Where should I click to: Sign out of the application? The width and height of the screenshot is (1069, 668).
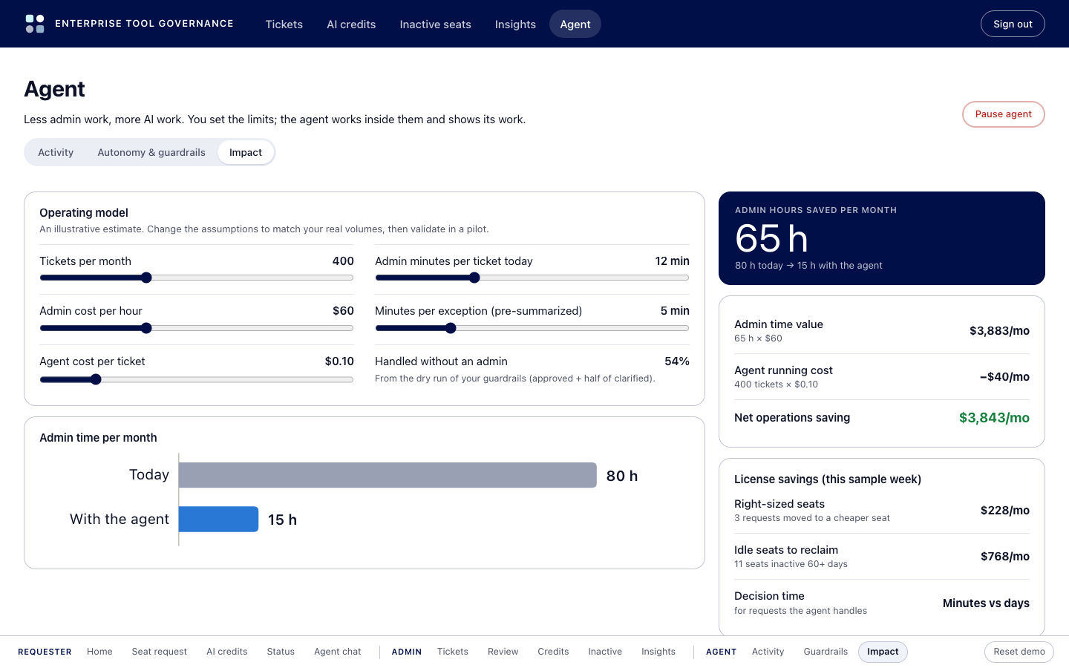point(1013,24)
